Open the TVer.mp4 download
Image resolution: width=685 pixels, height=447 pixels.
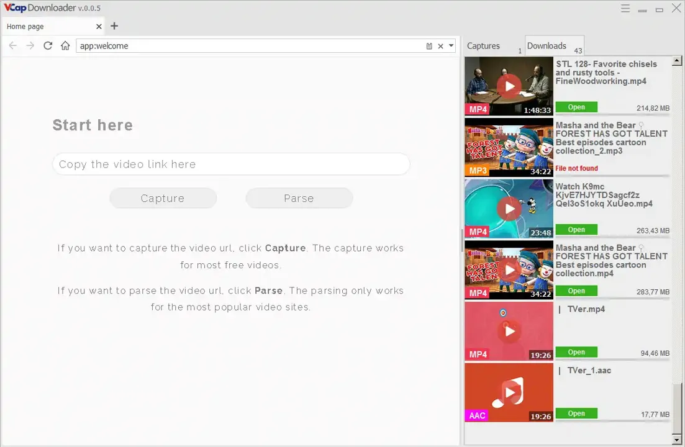[576, 352]
